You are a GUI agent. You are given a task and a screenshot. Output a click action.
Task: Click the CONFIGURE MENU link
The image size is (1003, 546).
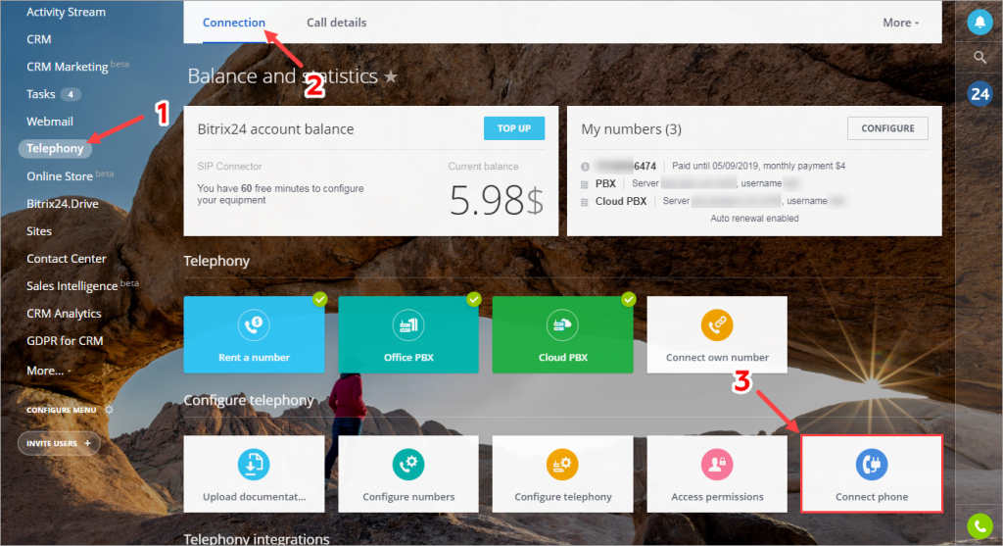pyautogui.click(x=62, y=410)
